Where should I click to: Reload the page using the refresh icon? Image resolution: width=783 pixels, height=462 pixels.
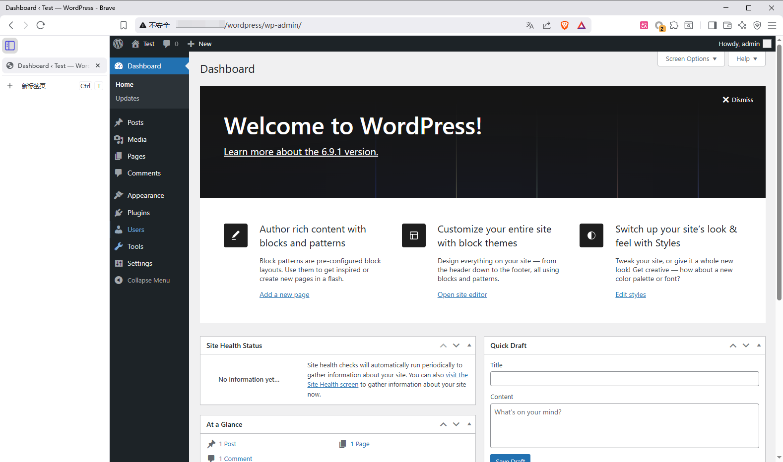tap(41, 25)
